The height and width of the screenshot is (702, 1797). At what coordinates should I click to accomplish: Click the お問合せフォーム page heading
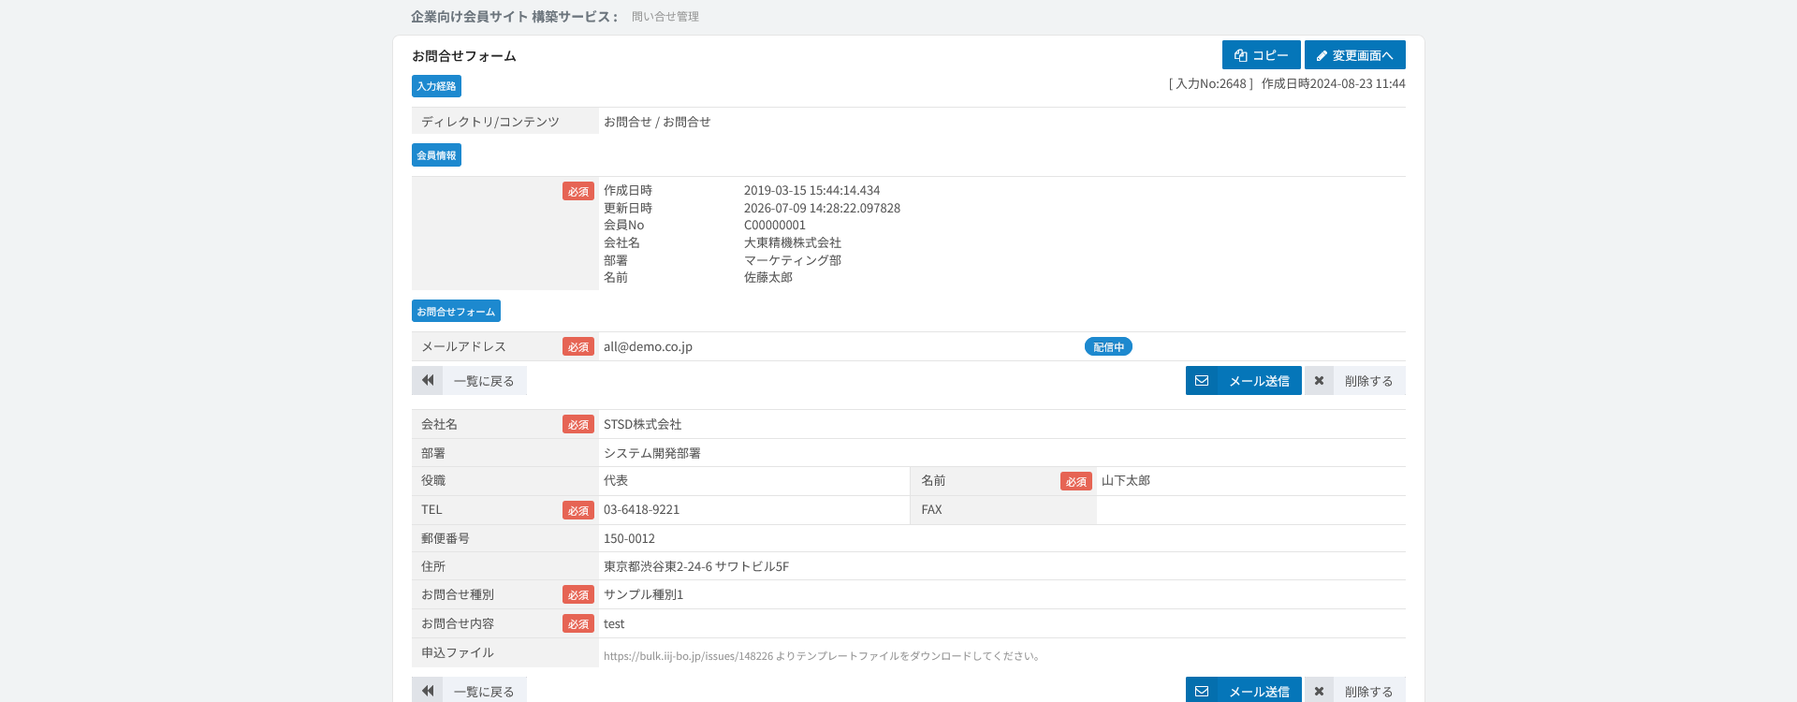464,56
